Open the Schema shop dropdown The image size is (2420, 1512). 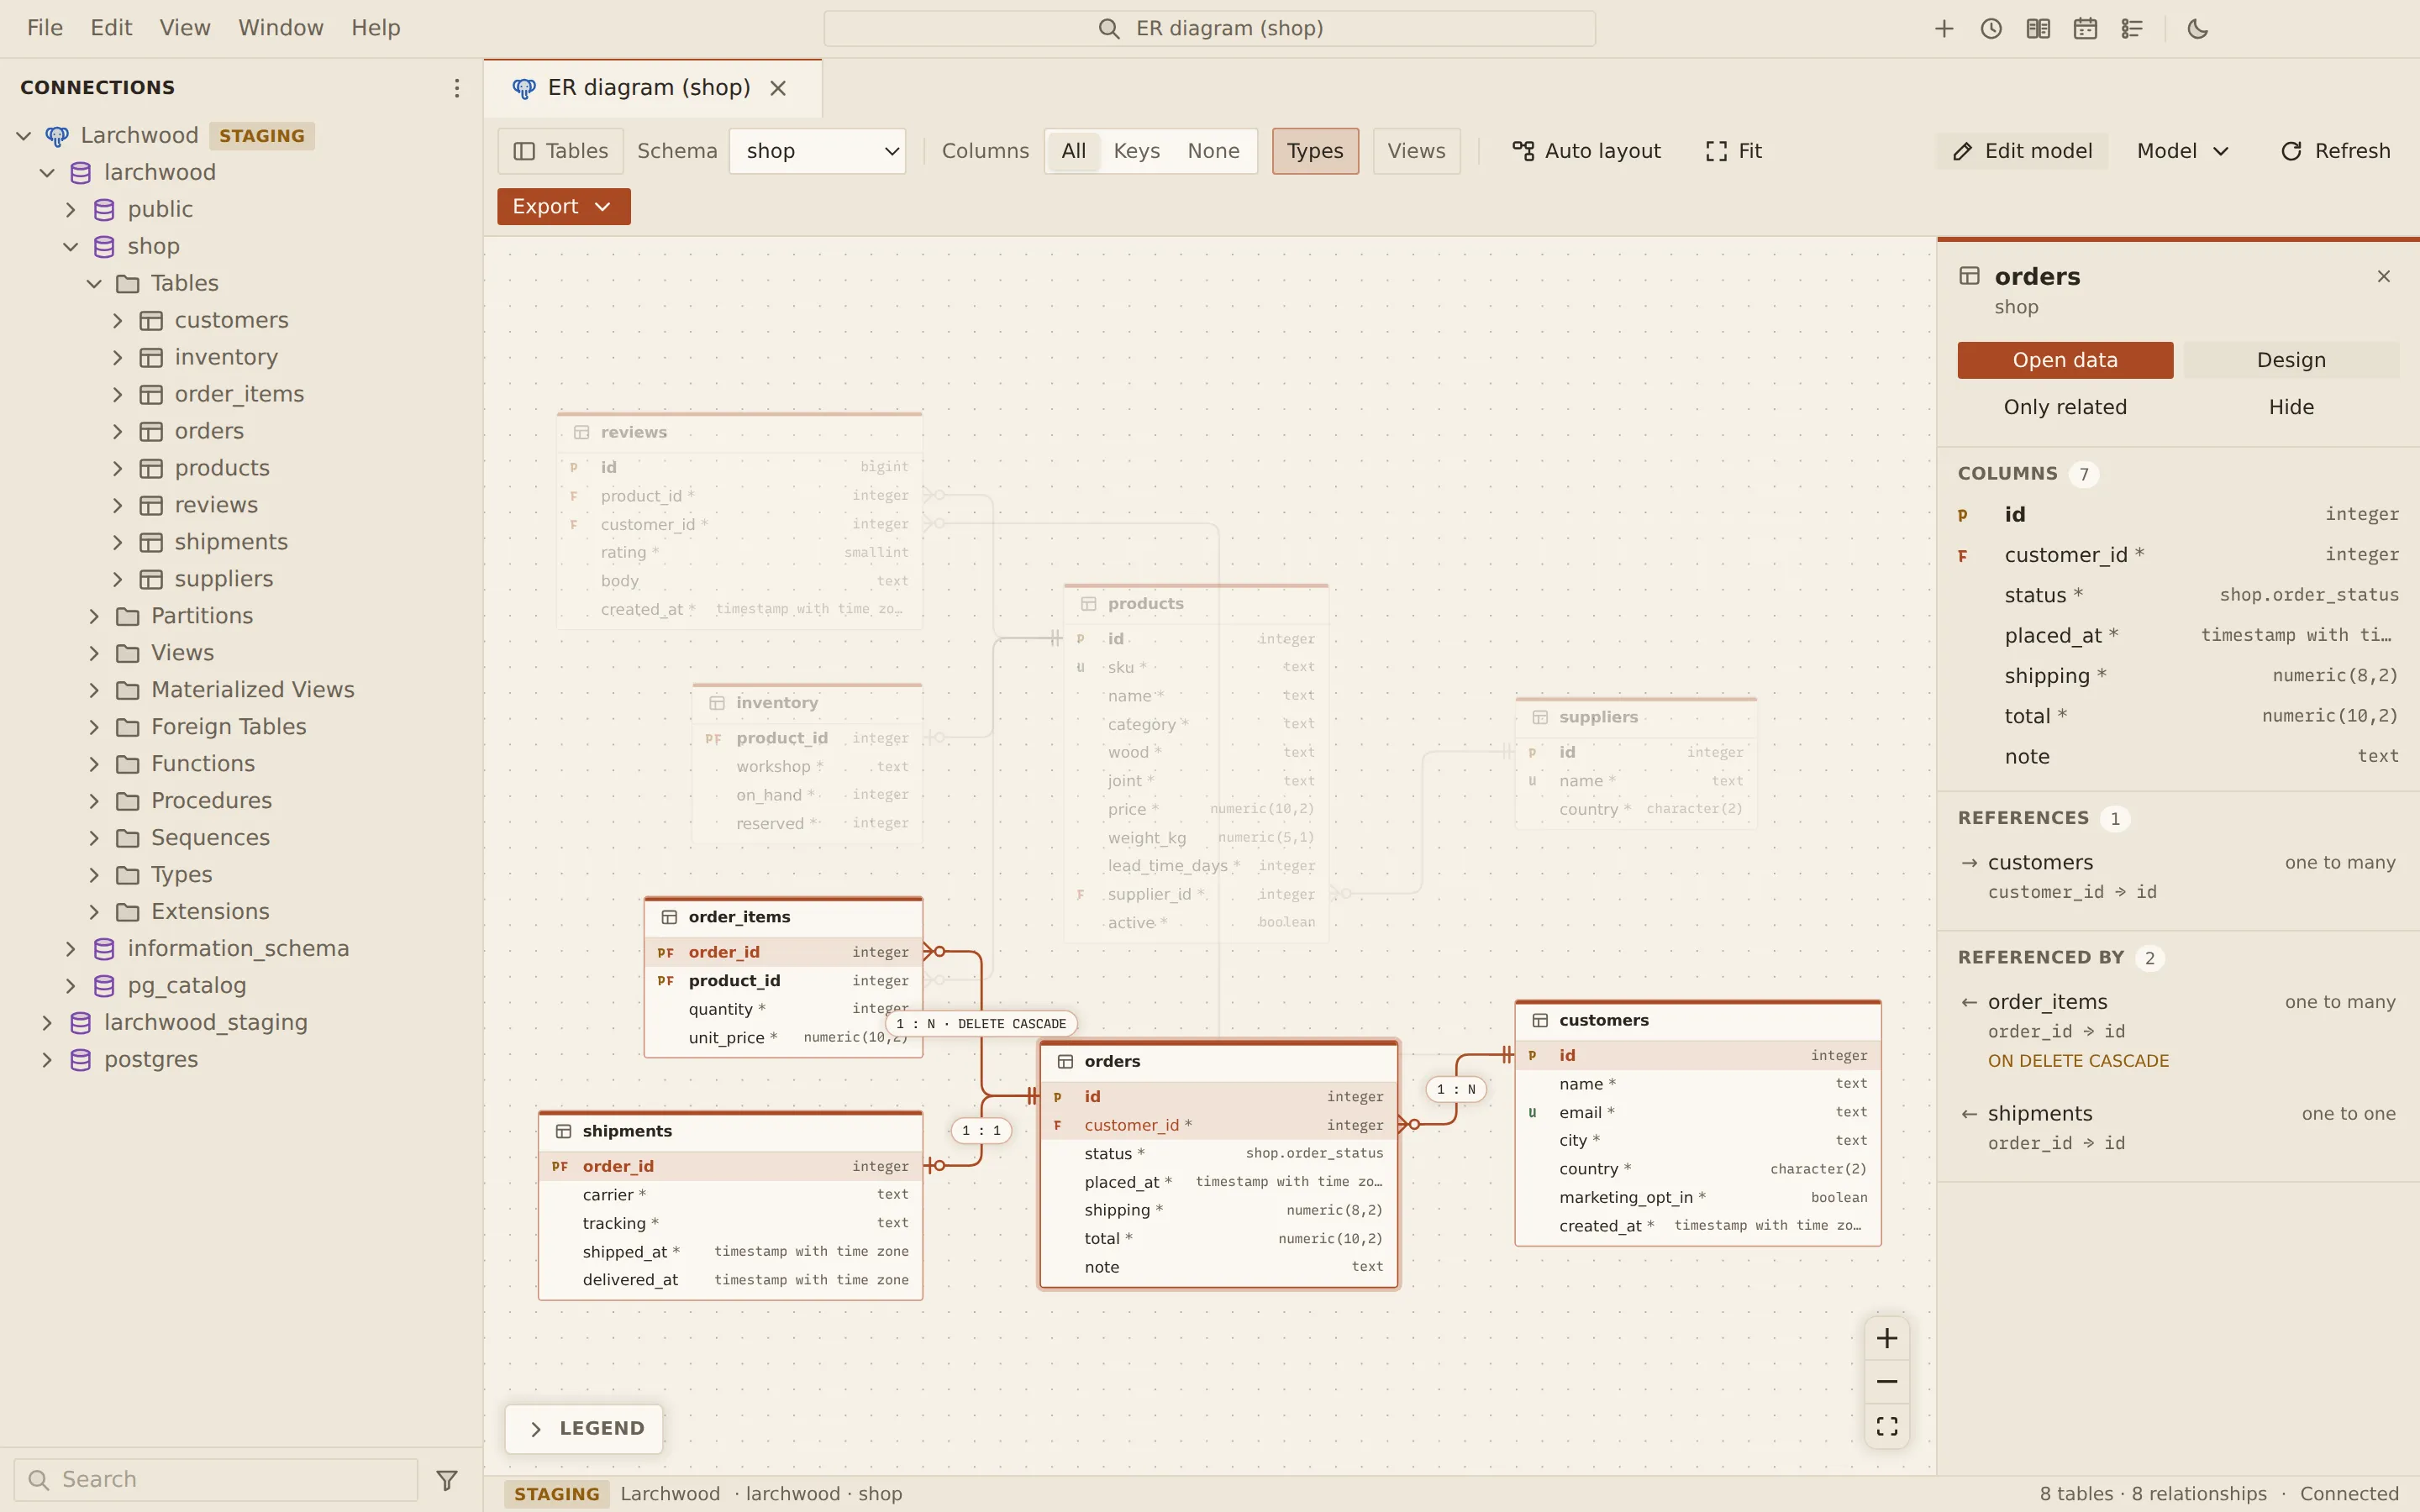(x=817, y=151)
